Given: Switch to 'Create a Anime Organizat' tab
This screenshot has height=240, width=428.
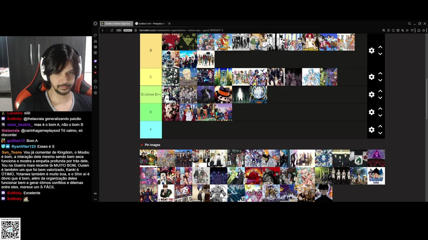Looking at the screenshot, I should (x=116, y=24).
